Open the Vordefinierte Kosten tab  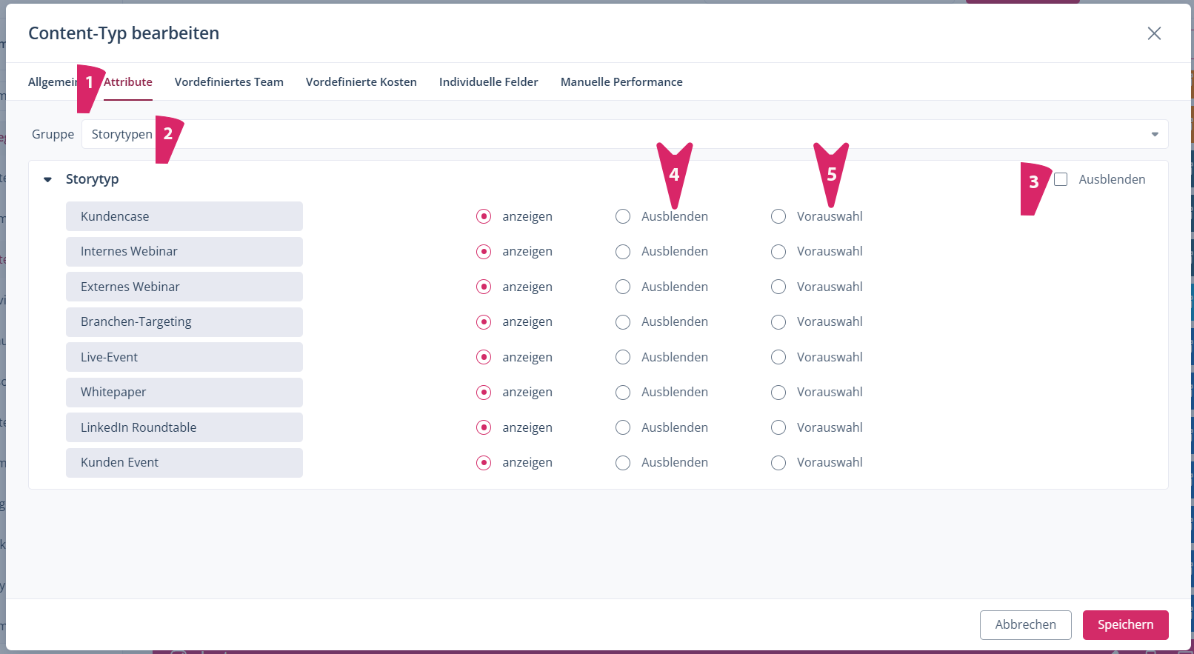(361, 81)
